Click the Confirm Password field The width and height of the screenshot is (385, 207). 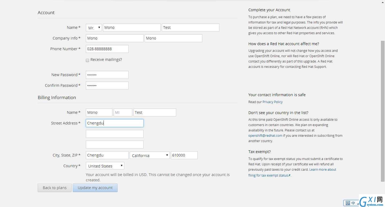(x=107, y=85)
